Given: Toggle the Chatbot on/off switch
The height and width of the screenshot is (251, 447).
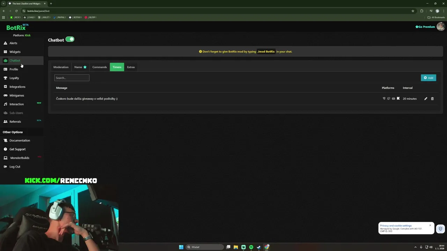Looking at the screenshot, I should click(x=70, y=39).
